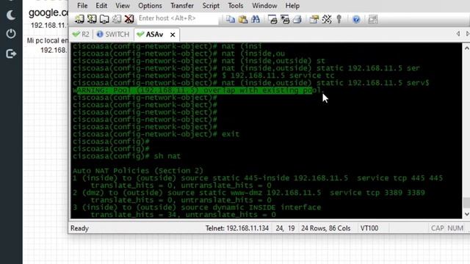Screen dimensions: 470x264
Task: Click the 'sh nat' command line
Action: click(x=126, y=156)
